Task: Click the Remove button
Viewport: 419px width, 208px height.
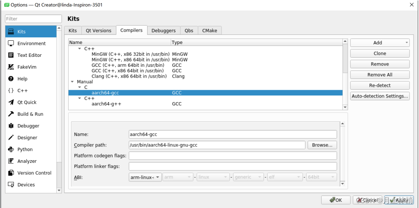Action: 380,64
